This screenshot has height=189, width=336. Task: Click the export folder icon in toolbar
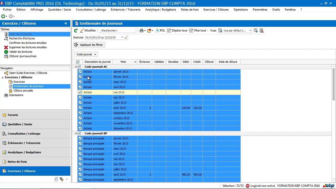149,30
